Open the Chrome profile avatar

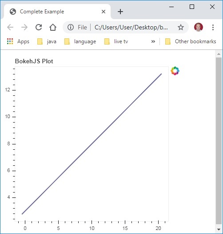pos(199,27)
